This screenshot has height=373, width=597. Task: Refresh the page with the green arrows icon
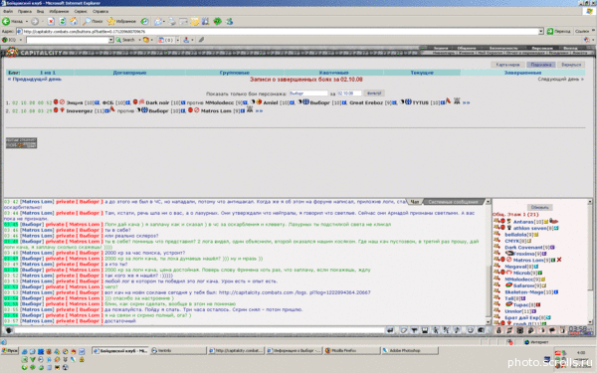(62, 21)
